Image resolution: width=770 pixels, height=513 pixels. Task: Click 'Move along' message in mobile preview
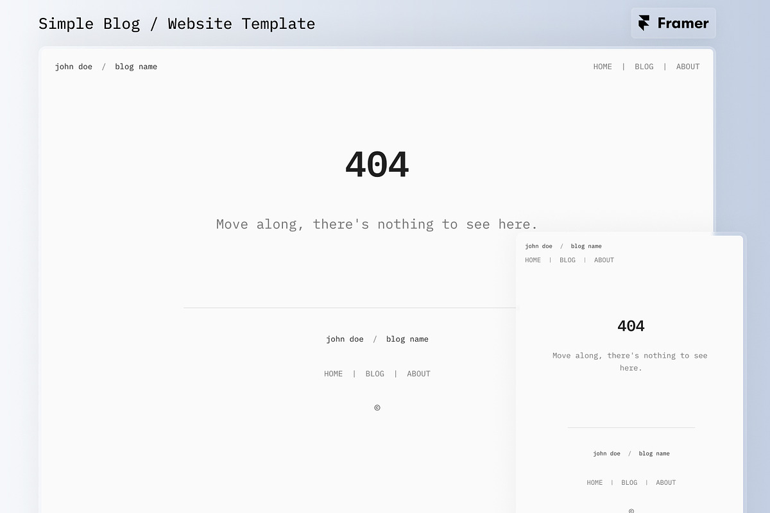pyautogui.click(x=630, y=362)
